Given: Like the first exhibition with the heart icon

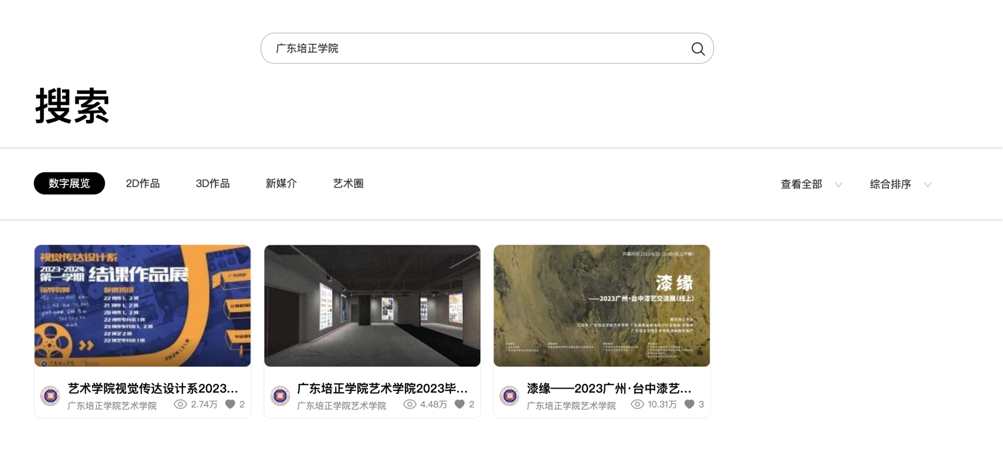Looking at the screenshot, I should [x=230, y=404].
